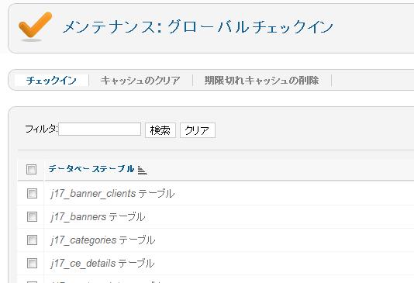Check the j17_categories table checkbox
This screenshot has height=283, width=414.
point(32,240)
